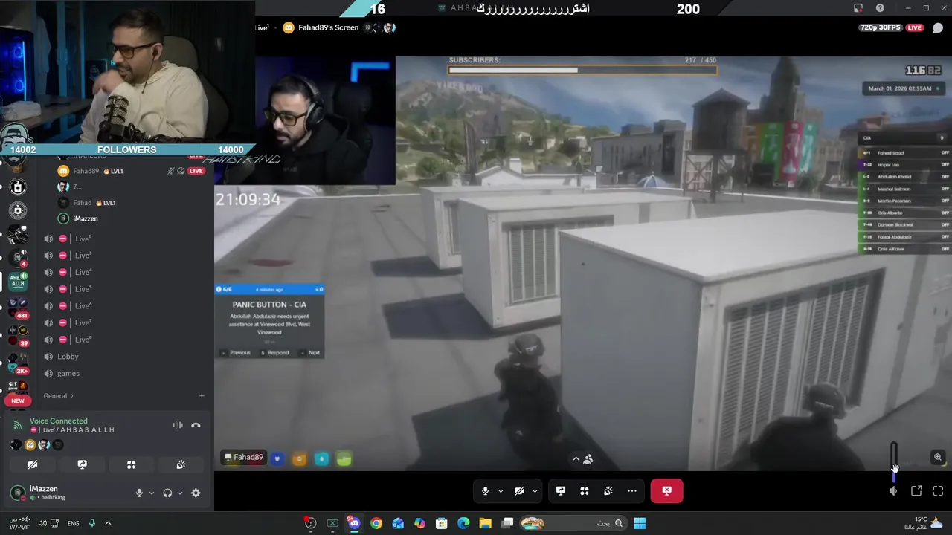The image size is (952, 535).
Task: Open server icon with 481 badge
Action: (x=17, y=308)
